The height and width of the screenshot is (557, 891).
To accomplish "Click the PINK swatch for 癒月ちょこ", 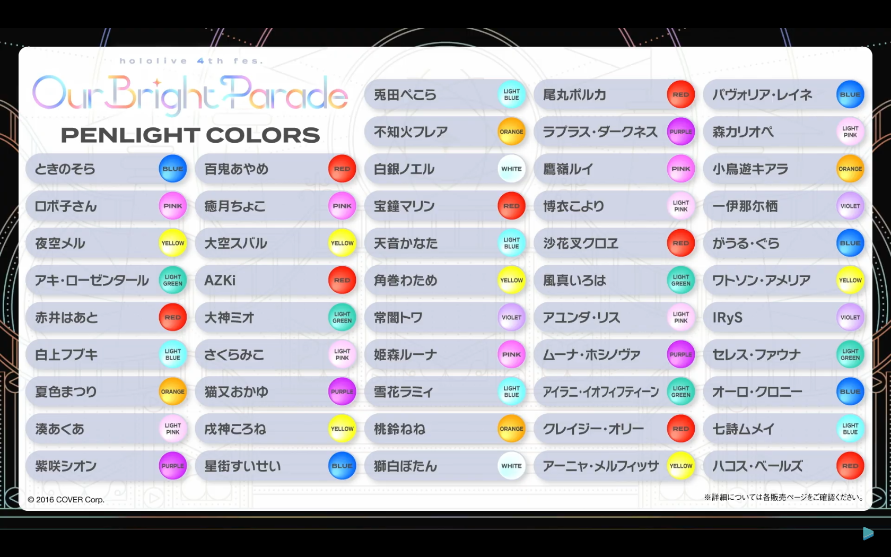I will (342, 206).
